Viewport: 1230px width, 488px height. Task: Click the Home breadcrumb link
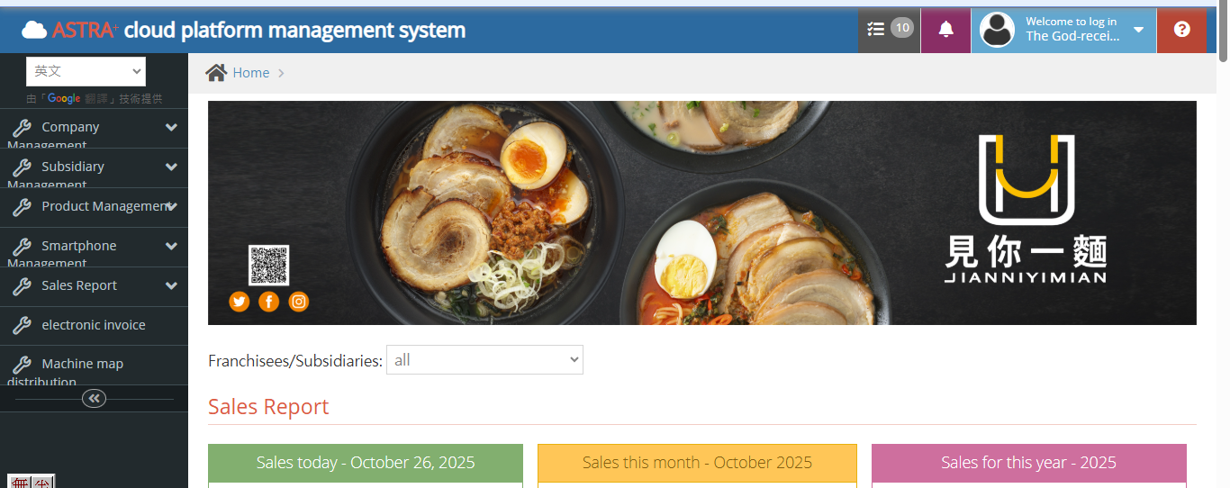pos(250,73)
